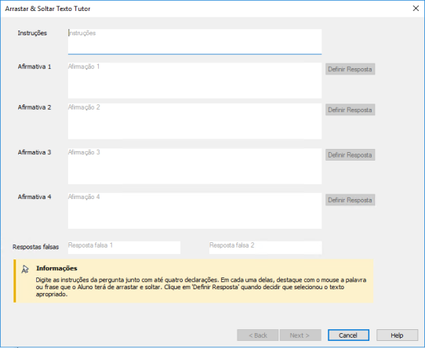Select the Afirmação 2 text box

coord(194,121)
